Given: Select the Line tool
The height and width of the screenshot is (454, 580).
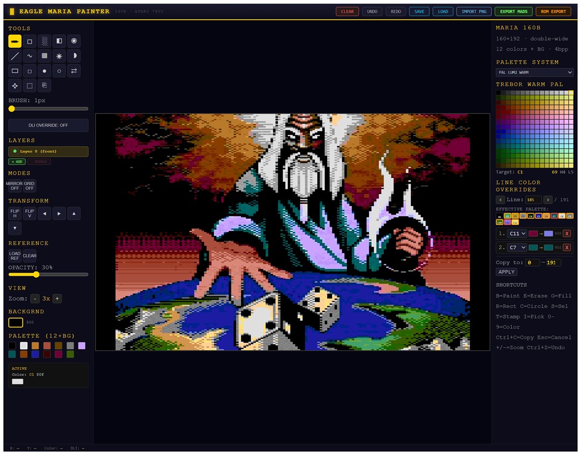Looking at the screenshot, I should (x=15, y=55).
